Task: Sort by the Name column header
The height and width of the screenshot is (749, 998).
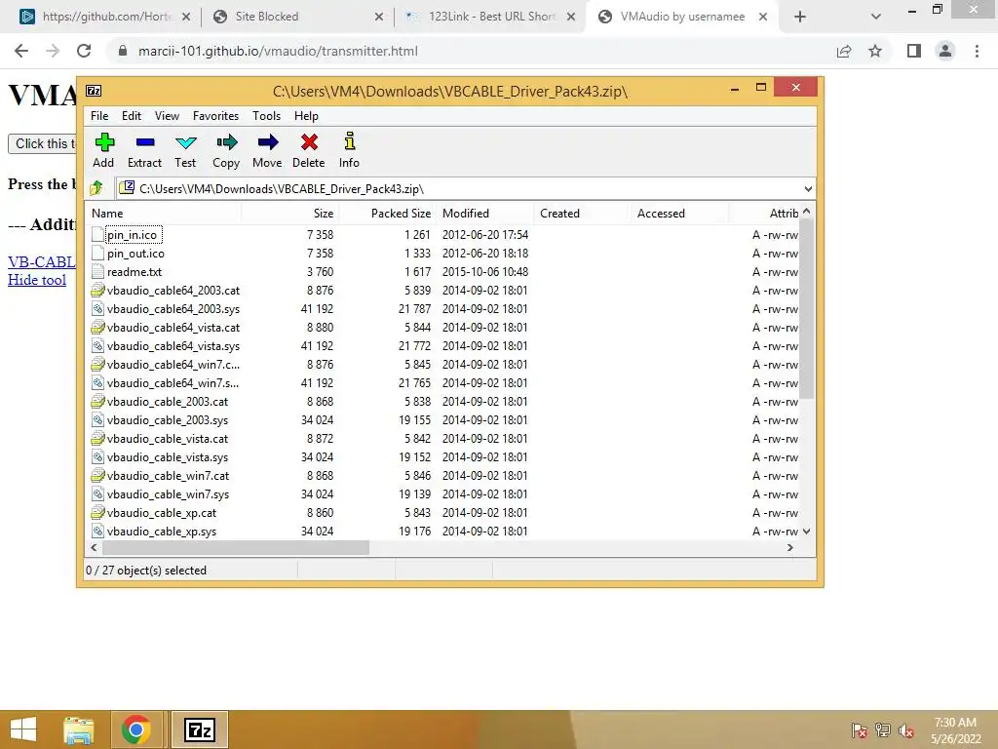Action: pyautogui.click(x=163, y=214)
